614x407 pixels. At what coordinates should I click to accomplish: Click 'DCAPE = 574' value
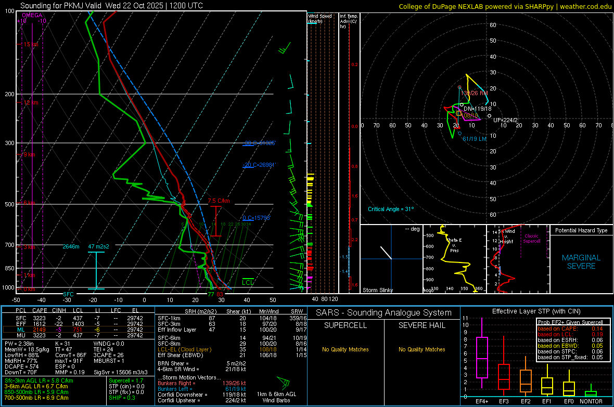(x=21, y=366)
